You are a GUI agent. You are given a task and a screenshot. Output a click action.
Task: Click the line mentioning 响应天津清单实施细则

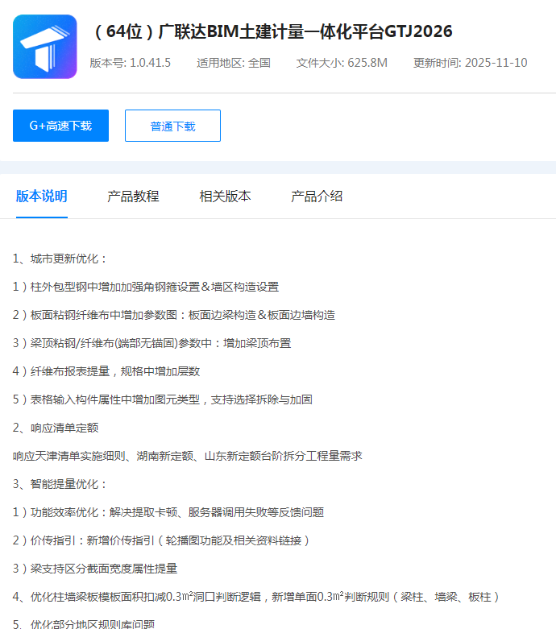tap(188, 456)
